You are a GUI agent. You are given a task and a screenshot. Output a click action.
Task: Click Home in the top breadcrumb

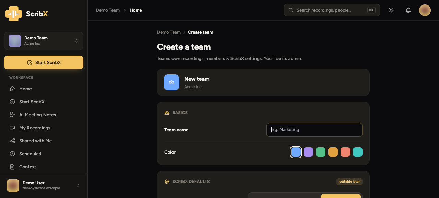(x=136, y=10)
